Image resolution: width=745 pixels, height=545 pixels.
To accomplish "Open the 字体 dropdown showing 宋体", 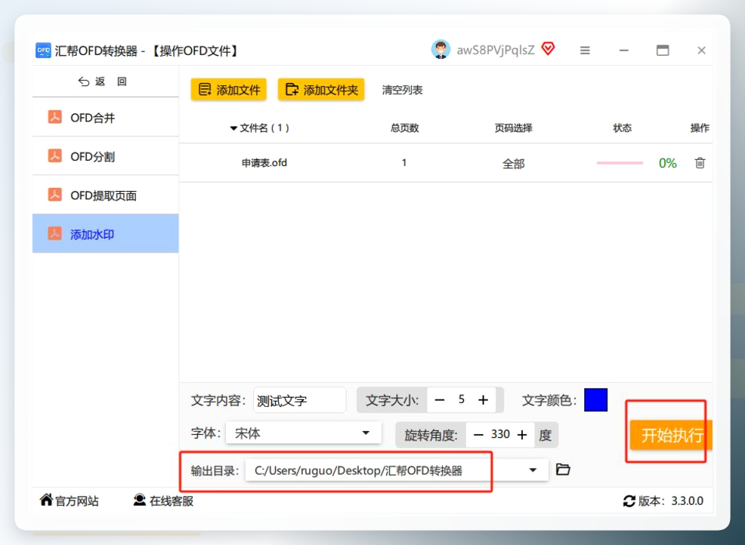I will (x=304, y=433).
